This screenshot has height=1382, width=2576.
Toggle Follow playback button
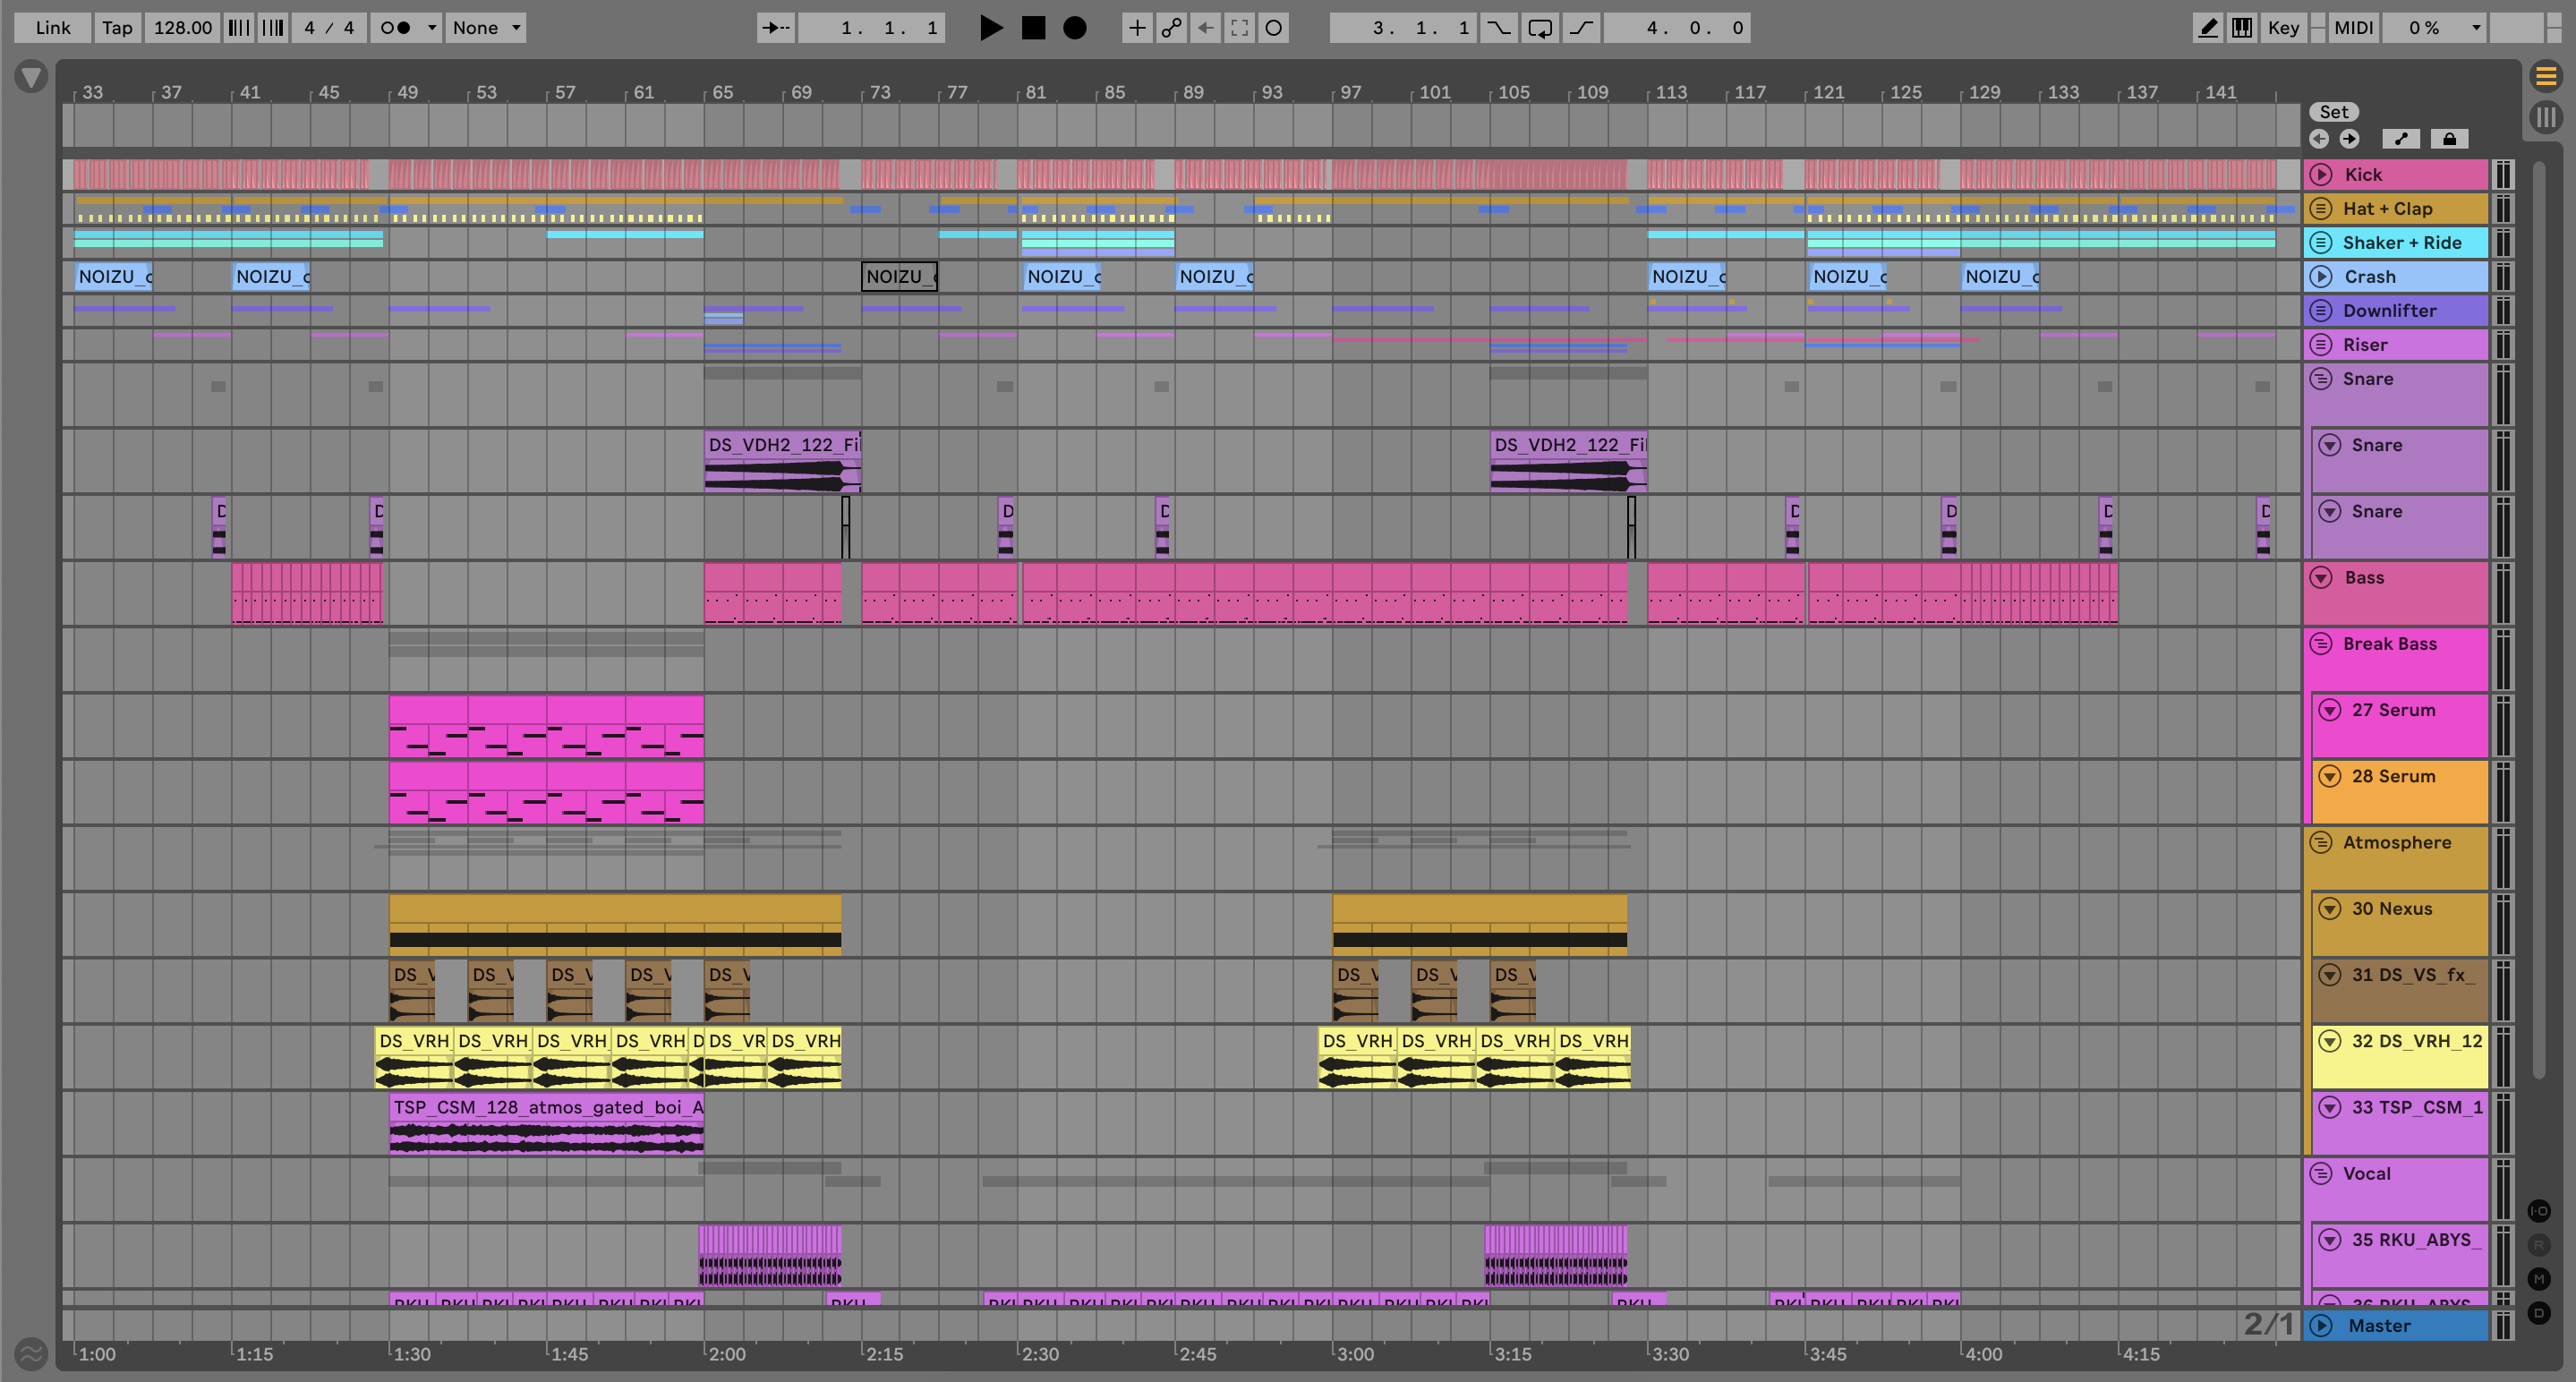click(x=775, y=28)
